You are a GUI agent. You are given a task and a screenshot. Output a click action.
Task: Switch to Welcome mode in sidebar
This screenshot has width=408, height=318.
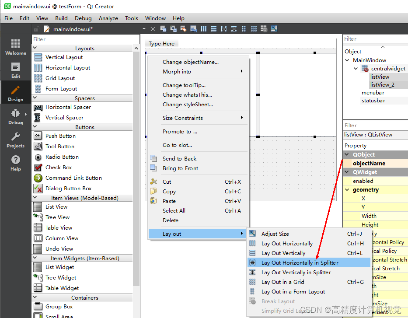(16, 47)
